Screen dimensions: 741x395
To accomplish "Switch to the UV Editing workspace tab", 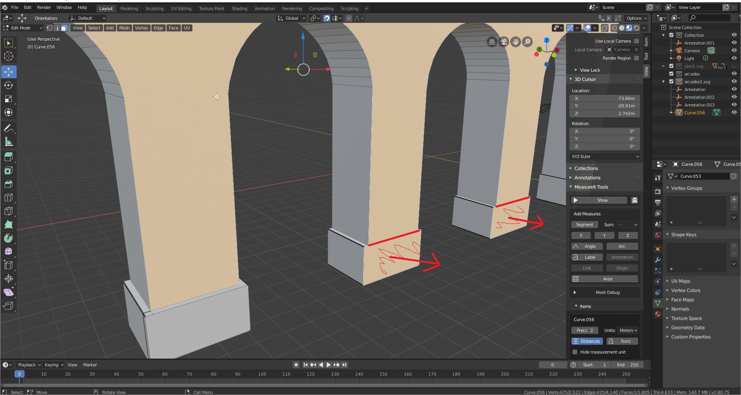I will click(x=181, y=9).
